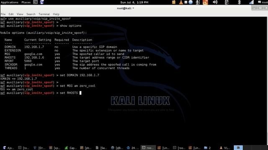Click the VLC cone tray icon
This screenshot has width=268, height=150.
point(181,2)
